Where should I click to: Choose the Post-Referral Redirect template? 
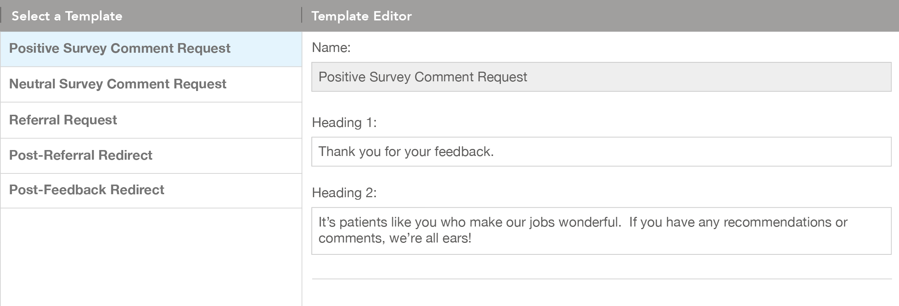pyautogui.click(x=151, y=156)
